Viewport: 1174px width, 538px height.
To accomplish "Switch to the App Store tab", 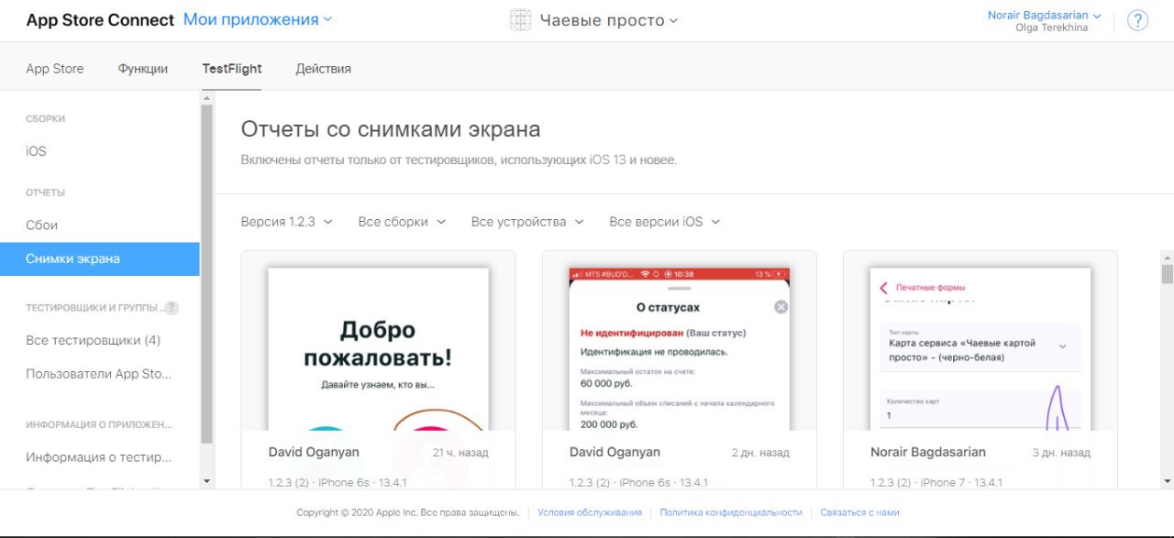I will point(55,69).
